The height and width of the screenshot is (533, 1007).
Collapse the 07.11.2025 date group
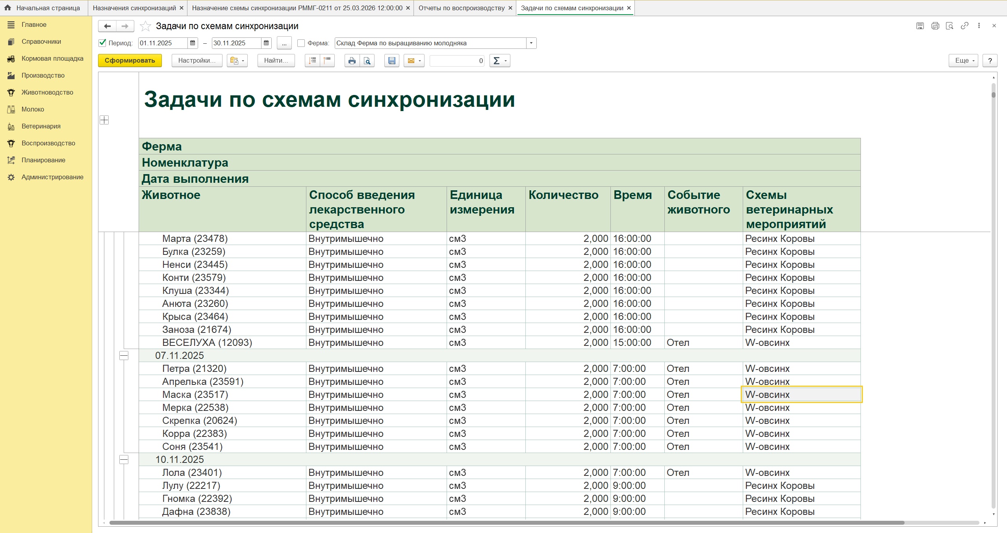[x=124, y=356]
